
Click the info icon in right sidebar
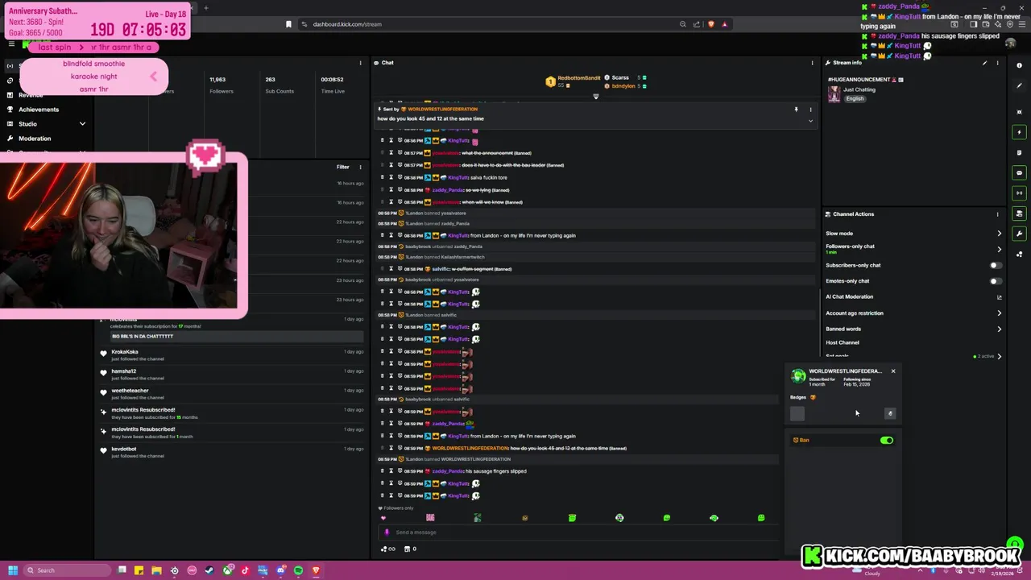pyautogui.click(x=1020, y=67)
